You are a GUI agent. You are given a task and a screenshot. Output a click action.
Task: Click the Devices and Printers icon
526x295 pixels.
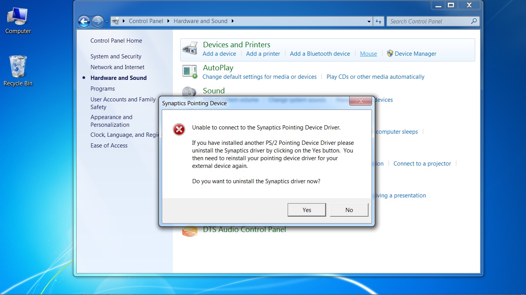tap(190, 49)
